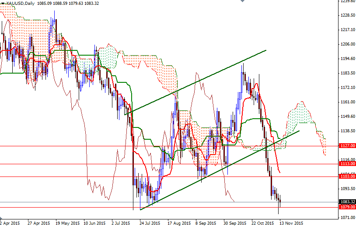Viewport: 356px width, 226px height.
Task: Click the 19 May 2015 date label
Action: point(67,223)
